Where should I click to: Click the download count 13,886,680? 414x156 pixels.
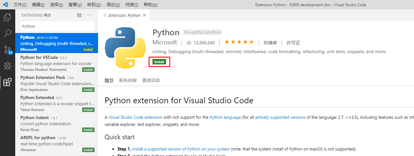(201, 43)
